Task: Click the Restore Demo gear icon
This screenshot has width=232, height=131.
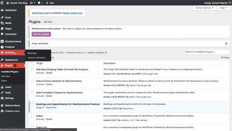Action: coord(2,106)
